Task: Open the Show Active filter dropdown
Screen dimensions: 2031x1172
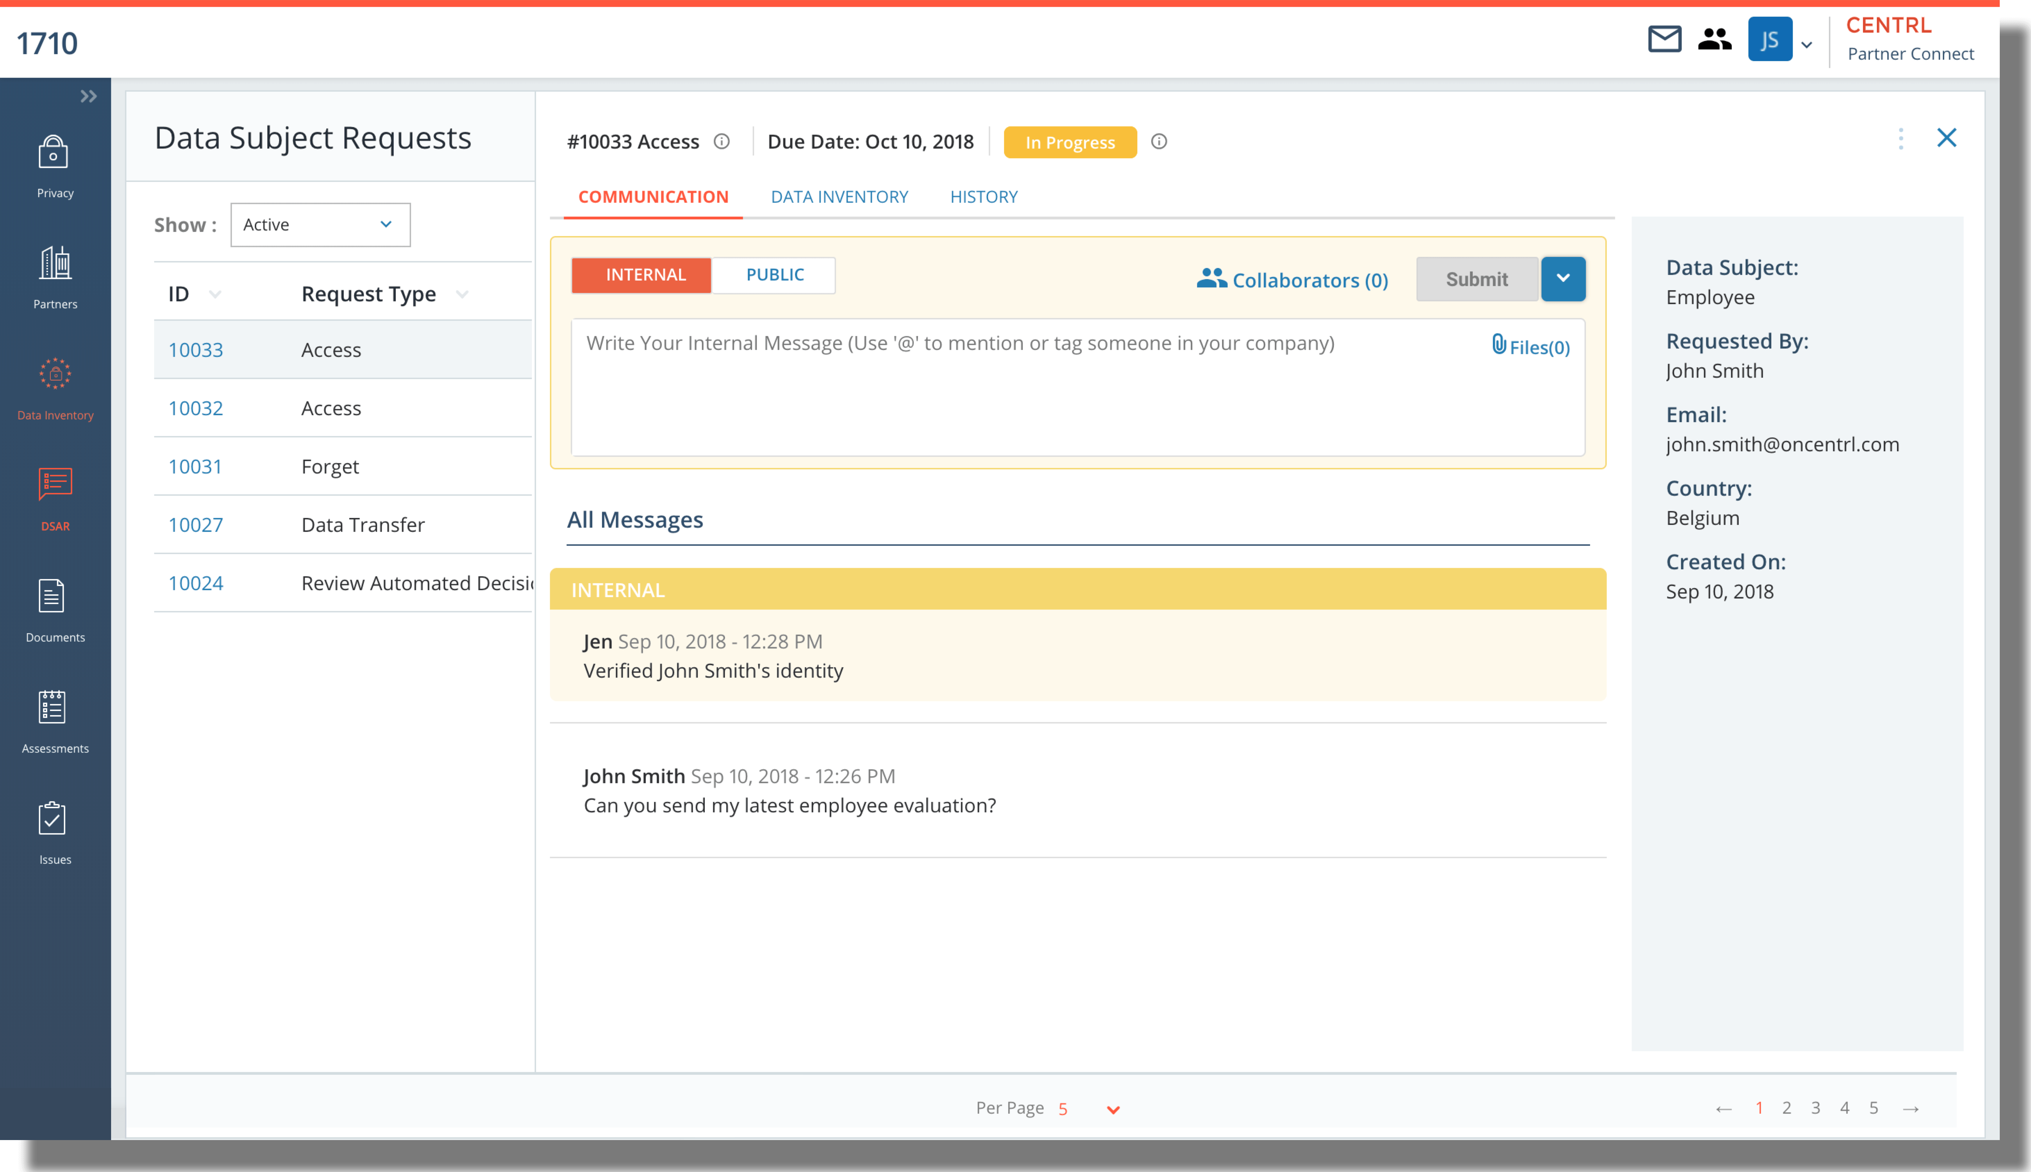Action: (320, 225)
